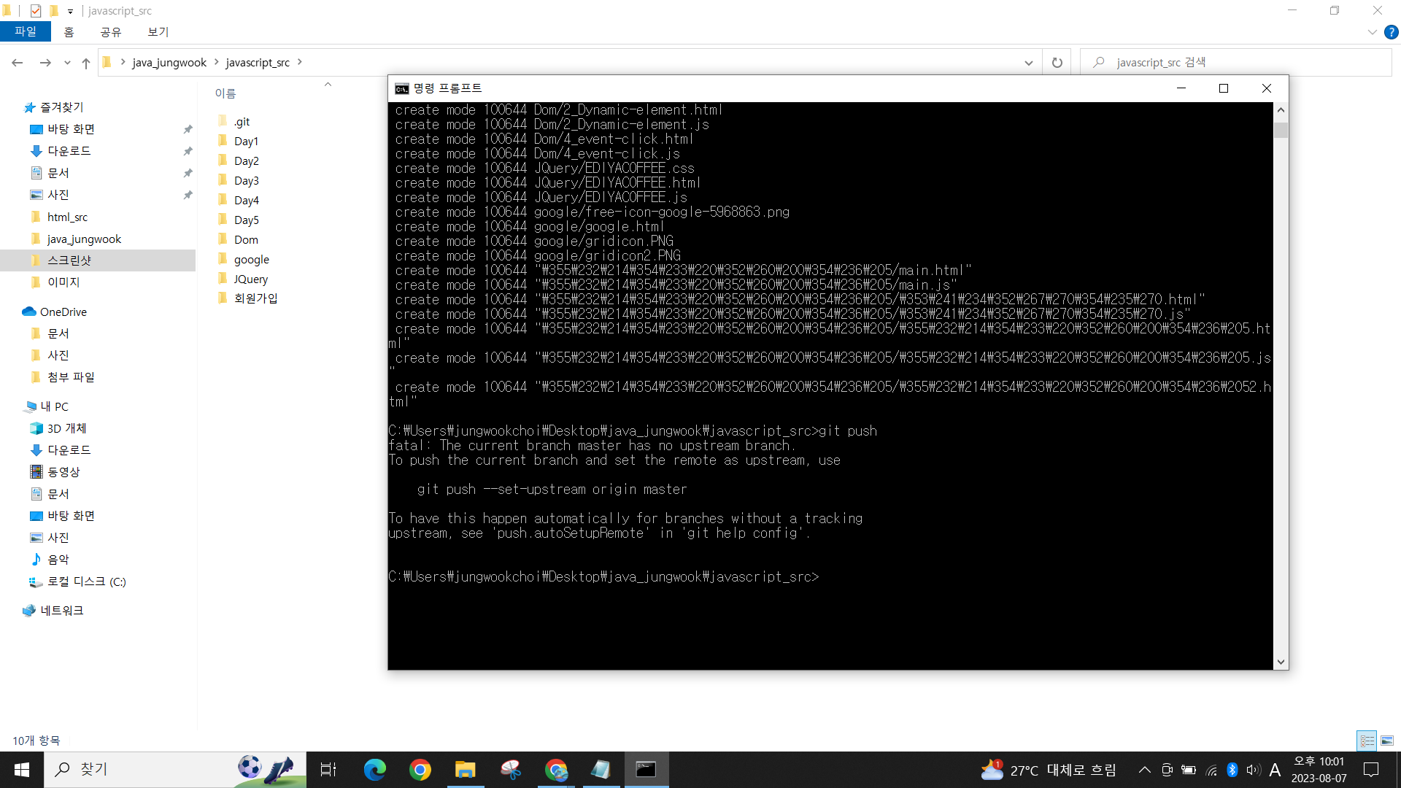This screenshot has height=788, width=1401.
Task: Switch to large icons view, bottom right
Action: coord(1387,741)
